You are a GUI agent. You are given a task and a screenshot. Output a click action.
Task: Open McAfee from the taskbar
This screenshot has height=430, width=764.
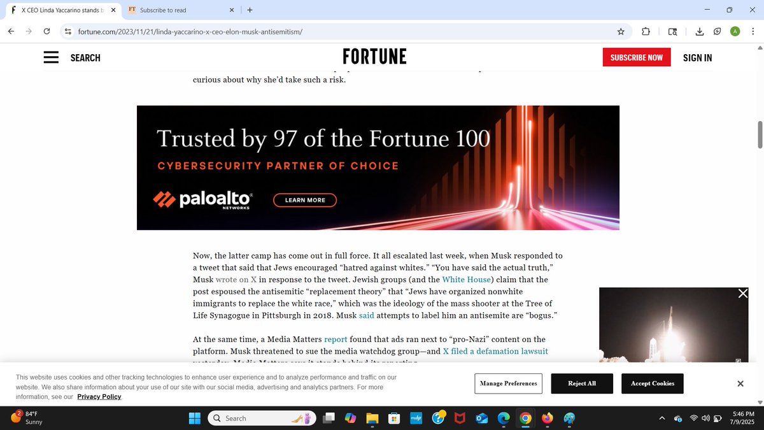(460, 418)
